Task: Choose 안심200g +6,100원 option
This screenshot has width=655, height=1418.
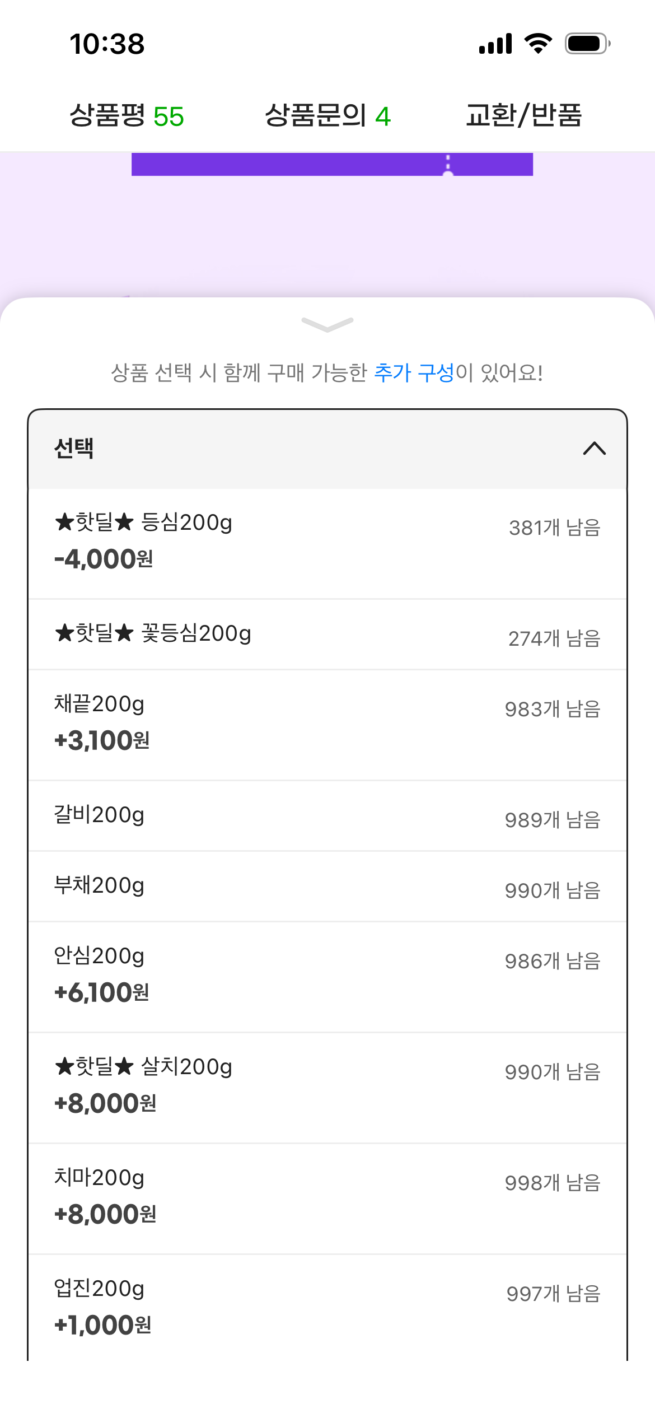Action: click(x=327, y=977)
